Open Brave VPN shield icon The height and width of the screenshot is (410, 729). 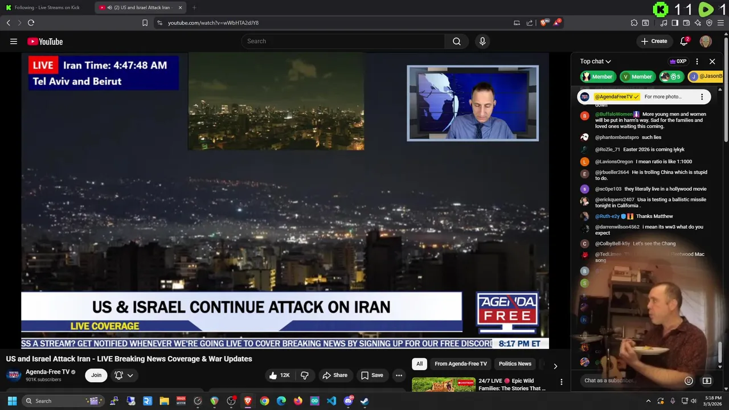tap(709, 23)
